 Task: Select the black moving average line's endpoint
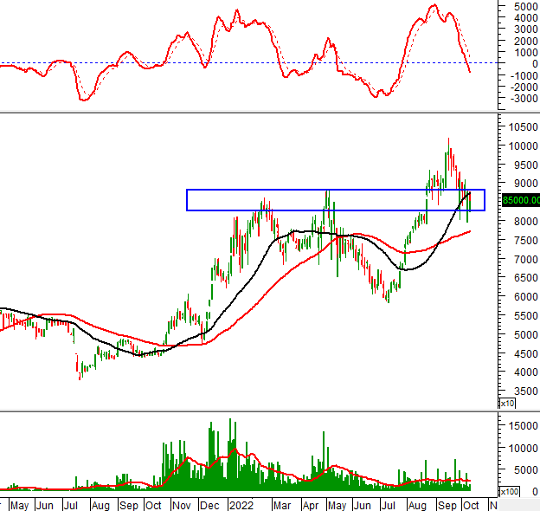[470, 193]
